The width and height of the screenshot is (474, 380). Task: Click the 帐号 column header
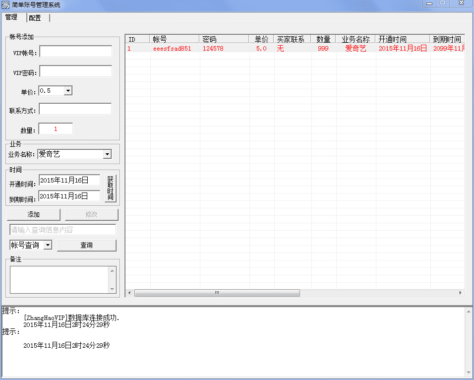174,38
